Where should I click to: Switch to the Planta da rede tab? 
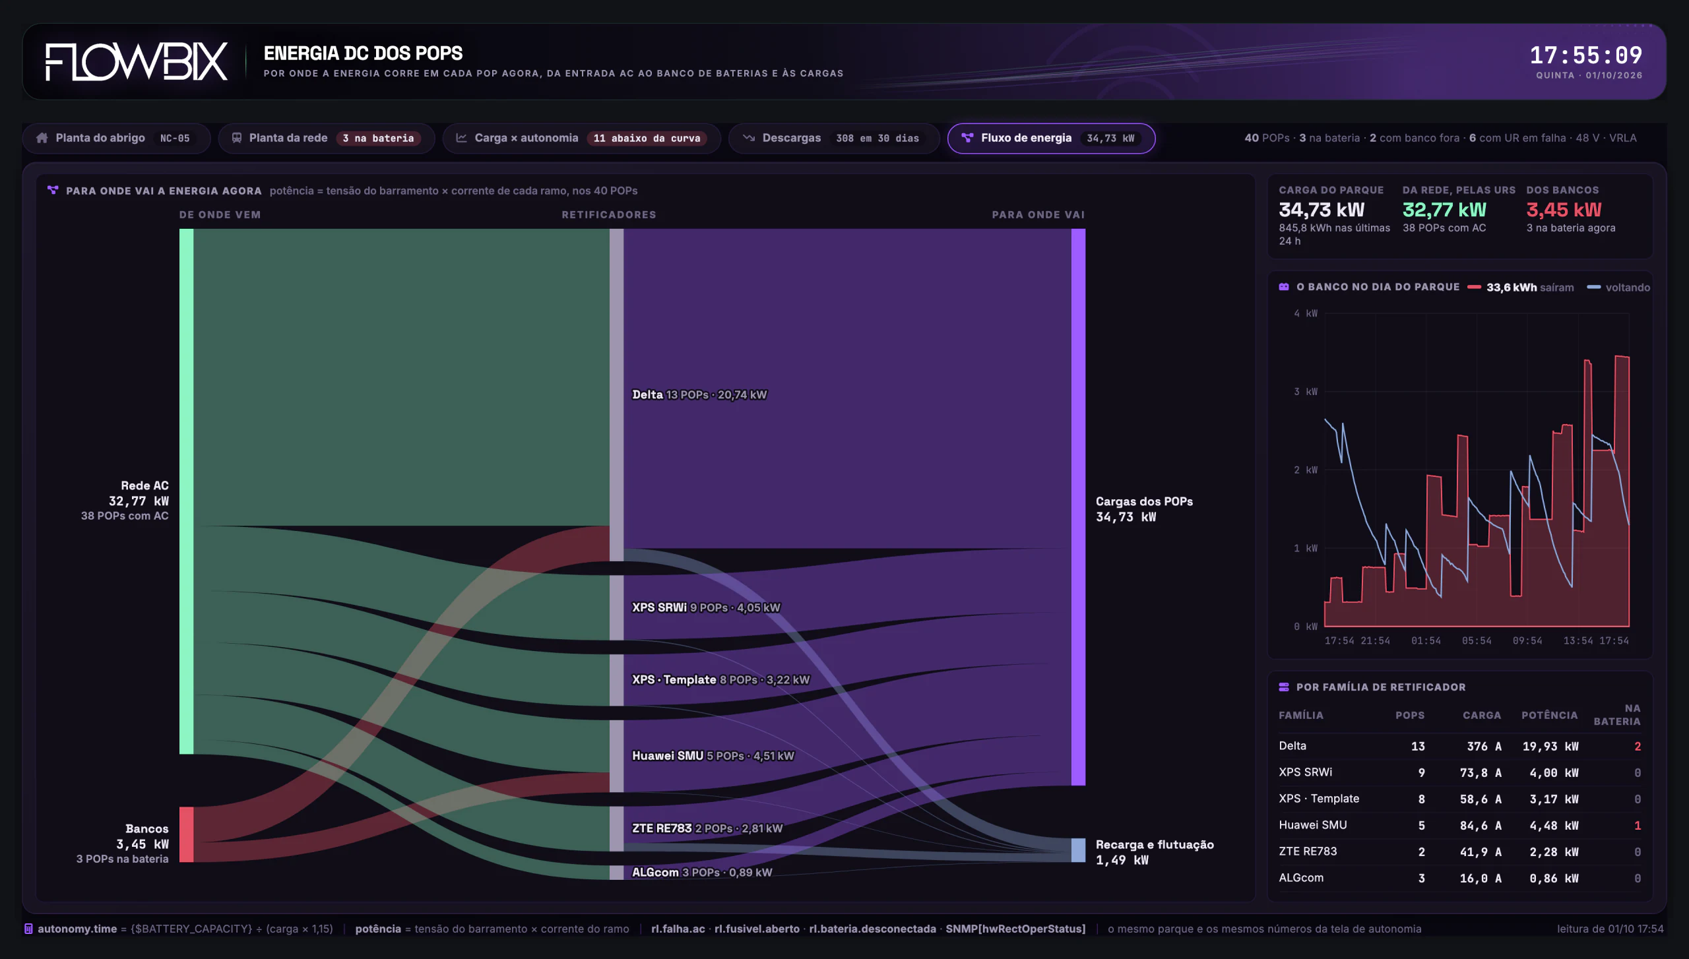pyautogui.click(x=327, y=138)
